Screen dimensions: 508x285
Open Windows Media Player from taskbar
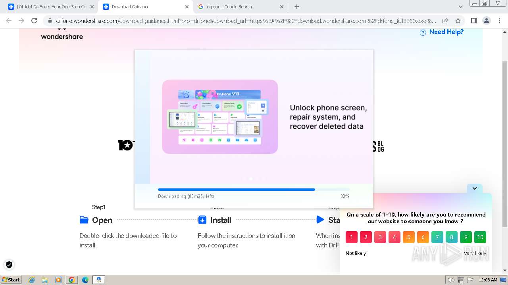58,280
